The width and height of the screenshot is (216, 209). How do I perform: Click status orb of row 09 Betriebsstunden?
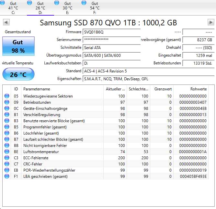click(7, 102)
